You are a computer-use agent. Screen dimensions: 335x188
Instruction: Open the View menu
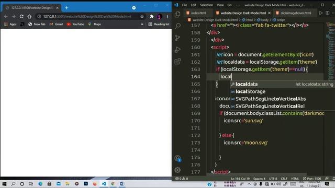coord(220,5)
